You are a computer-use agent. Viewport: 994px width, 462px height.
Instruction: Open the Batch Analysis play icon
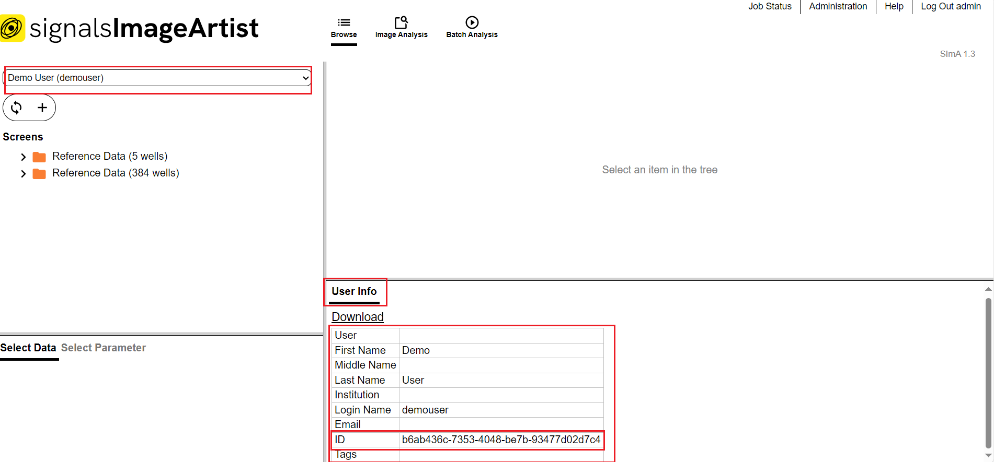pos(472,22)
